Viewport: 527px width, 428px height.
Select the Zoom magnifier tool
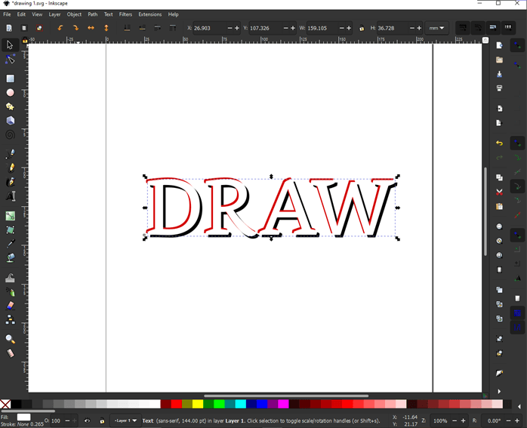10,340
